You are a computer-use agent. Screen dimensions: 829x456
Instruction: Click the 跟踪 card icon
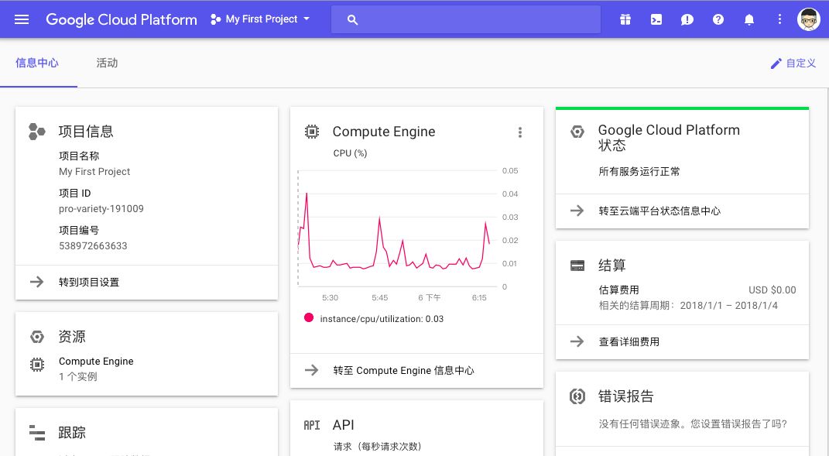[36, 433]
